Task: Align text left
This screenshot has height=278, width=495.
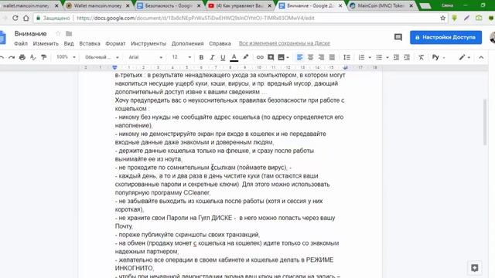Action: click(x=299, y=57)
